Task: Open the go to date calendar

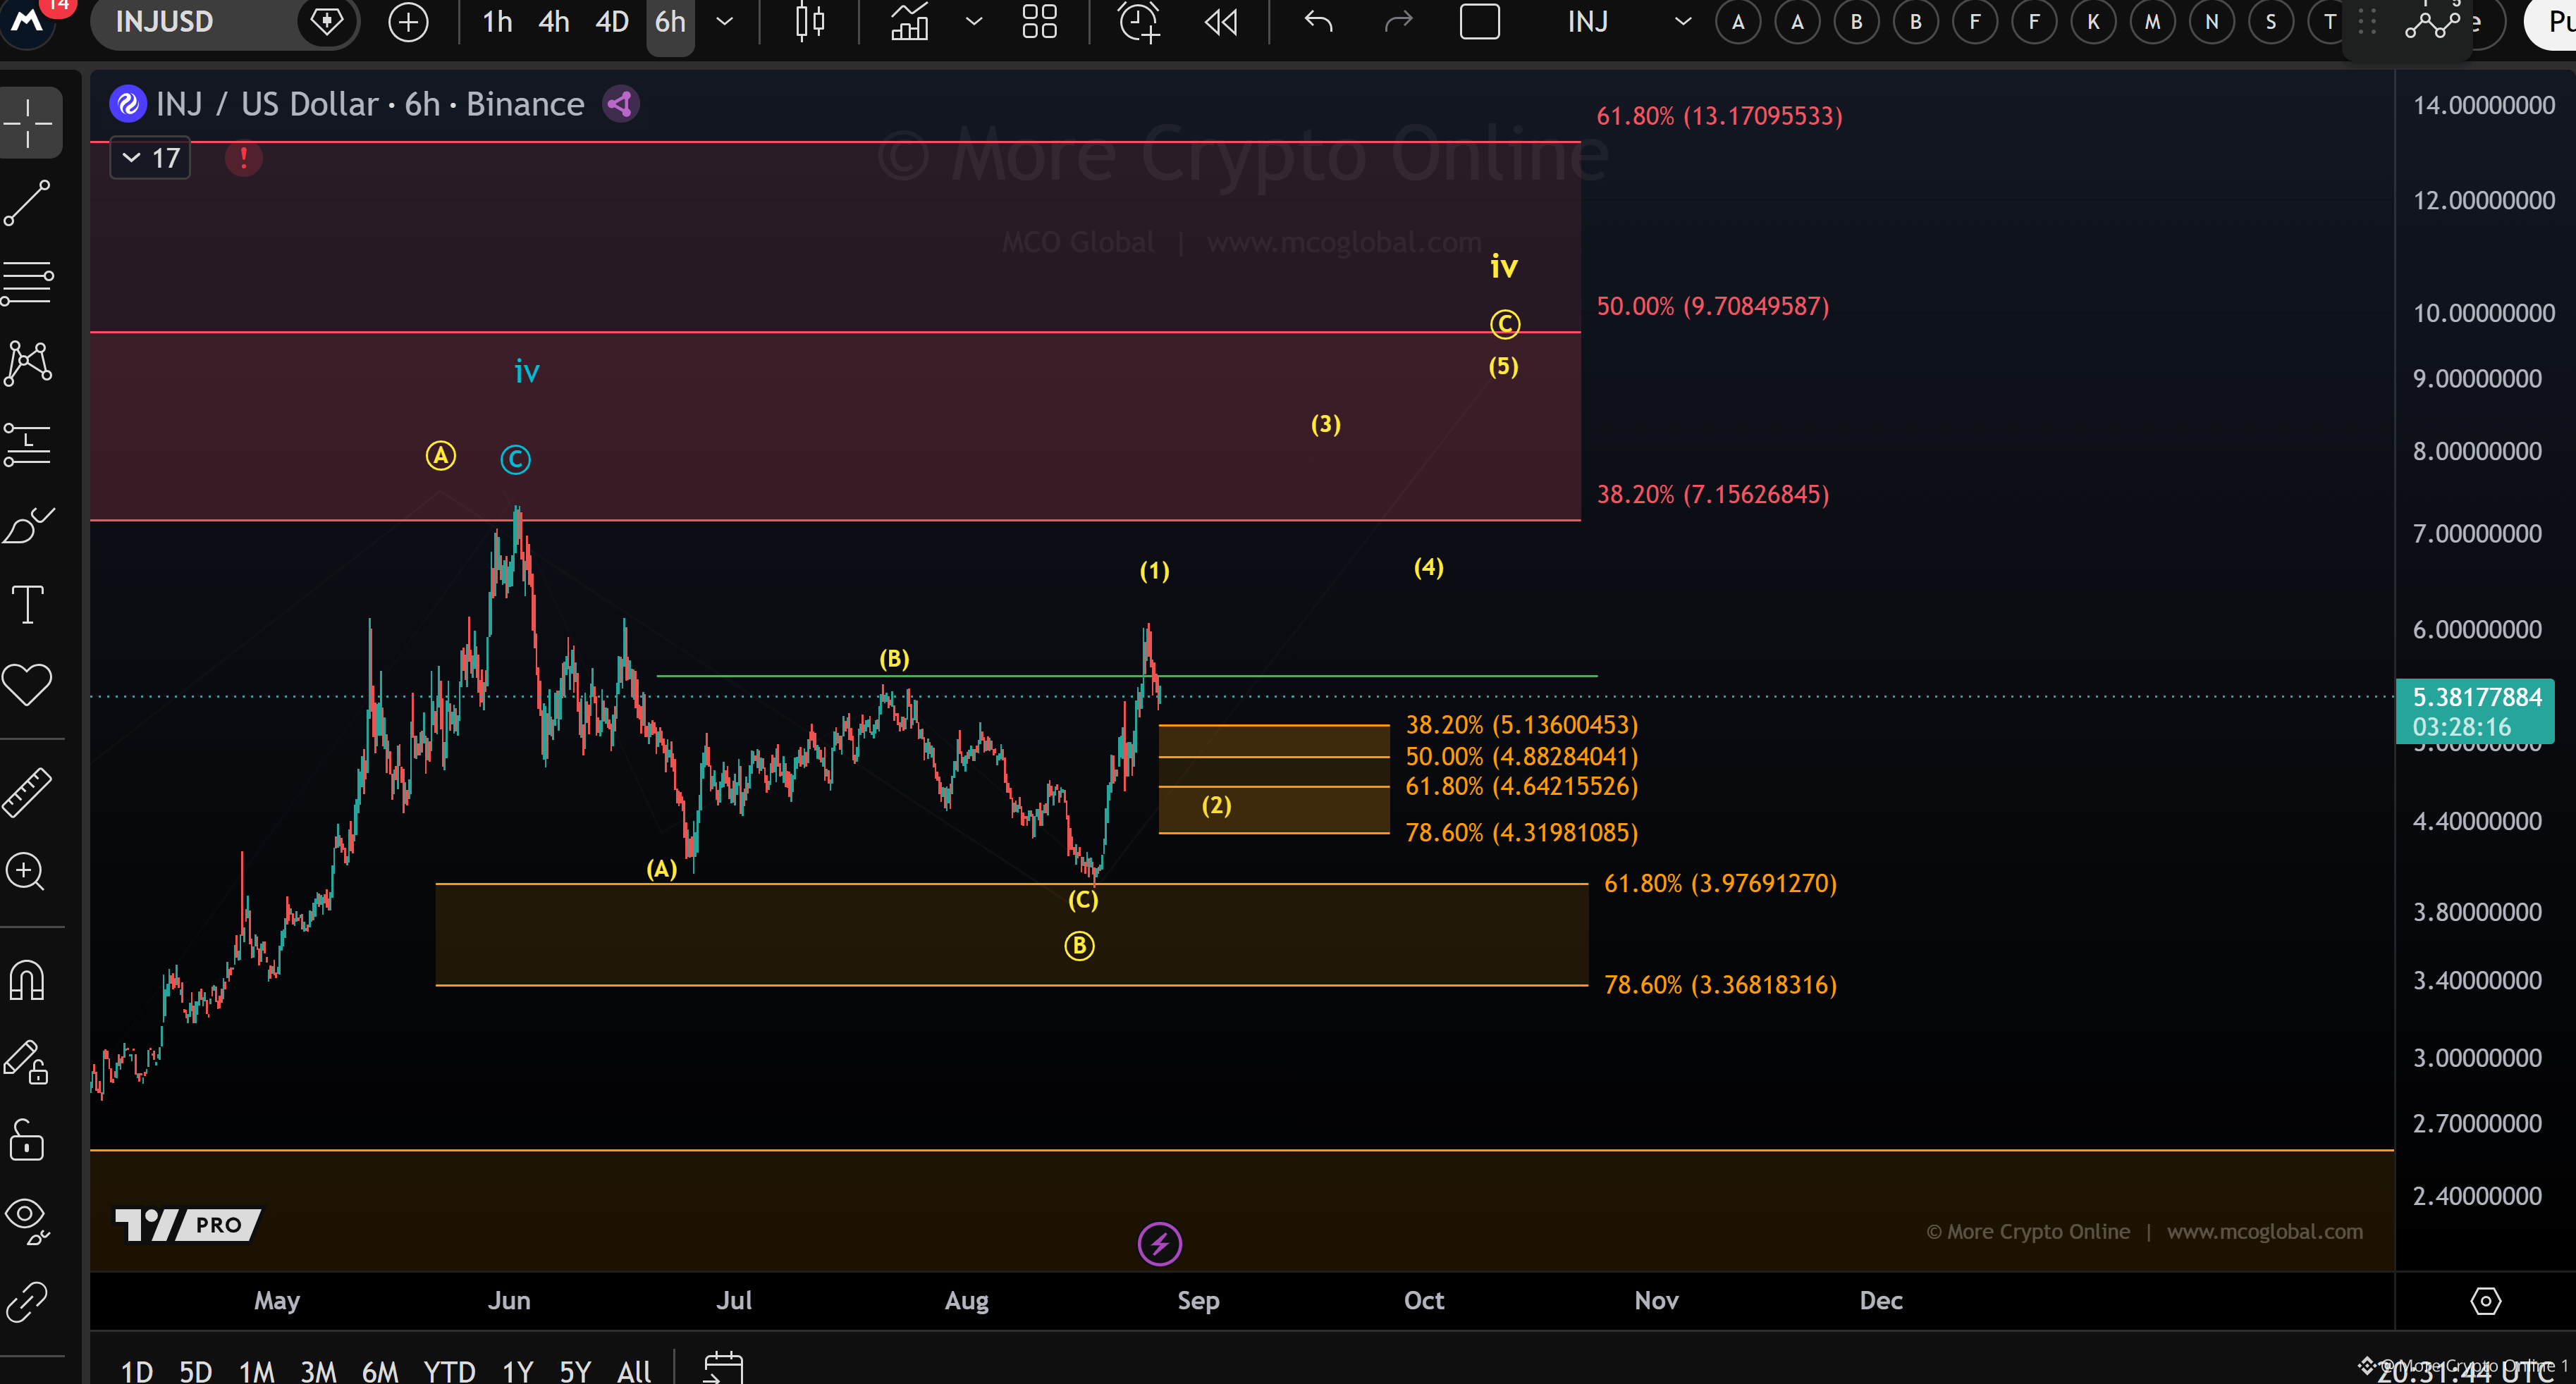Action: pyautogui.click(x=723, y=1368)
